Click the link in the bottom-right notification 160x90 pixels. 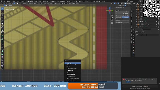click(x=128, y=82)
